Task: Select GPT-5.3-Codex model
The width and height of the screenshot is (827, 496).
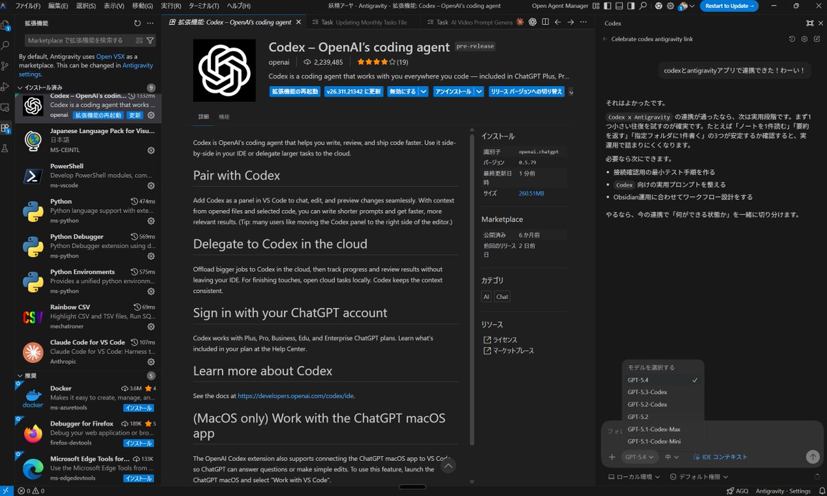Action: [x=663, y=392]
